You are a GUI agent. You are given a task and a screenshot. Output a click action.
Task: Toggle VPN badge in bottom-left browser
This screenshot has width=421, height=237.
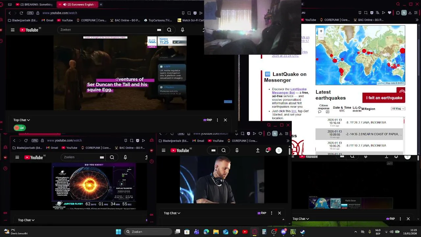(35, 141)
